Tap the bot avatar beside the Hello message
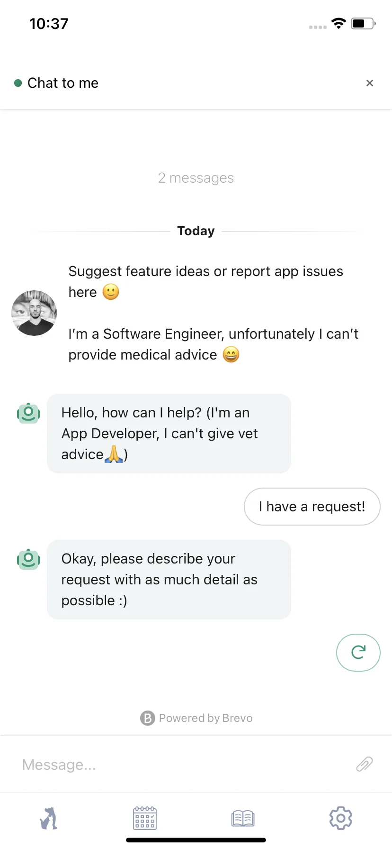Image resolution: width=392 pixels, height=850 pixels. 28,413
